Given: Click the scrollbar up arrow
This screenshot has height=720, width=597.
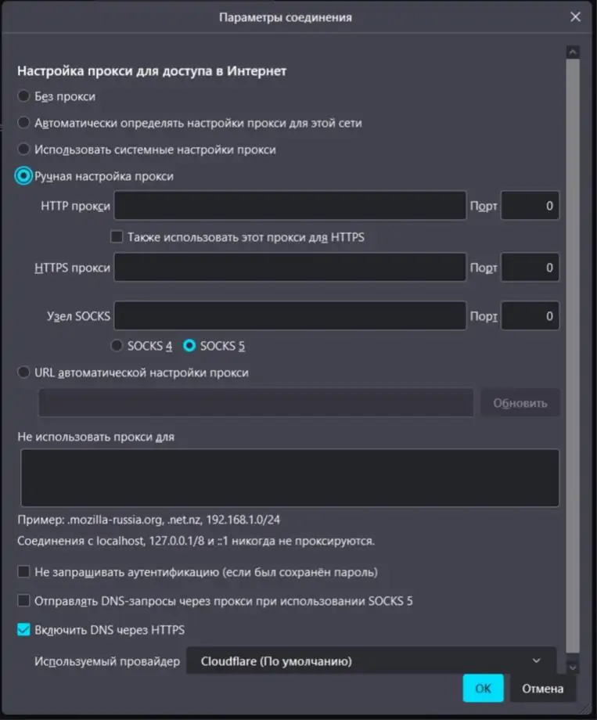Looking at the screenshot, I should (572, 52).
